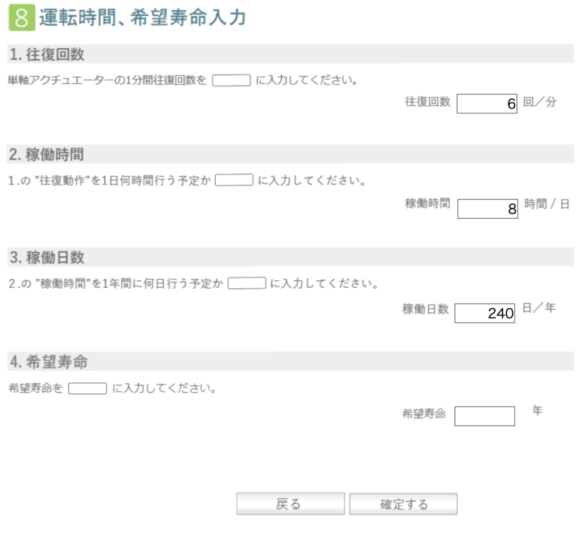Click the 年 unit label beside 希望寿命
The width and height of the screenshot is (583, 536).
pos(537,410)
